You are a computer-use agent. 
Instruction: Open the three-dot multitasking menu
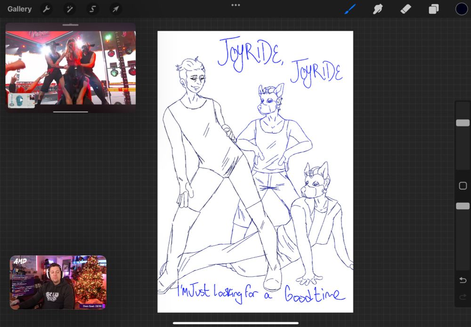[x=235, y=5]
